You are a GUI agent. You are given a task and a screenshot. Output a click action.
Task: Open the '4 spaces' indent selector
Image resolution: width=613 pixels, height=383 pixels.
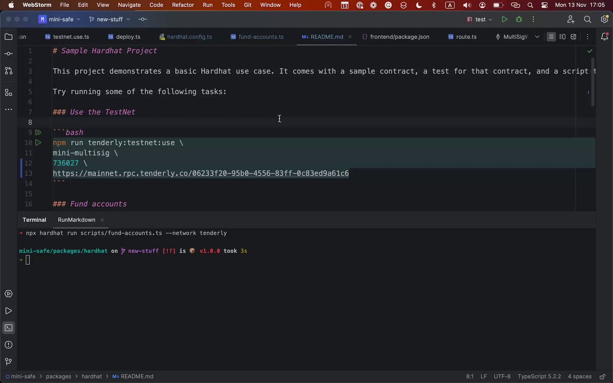pos(579,376)
